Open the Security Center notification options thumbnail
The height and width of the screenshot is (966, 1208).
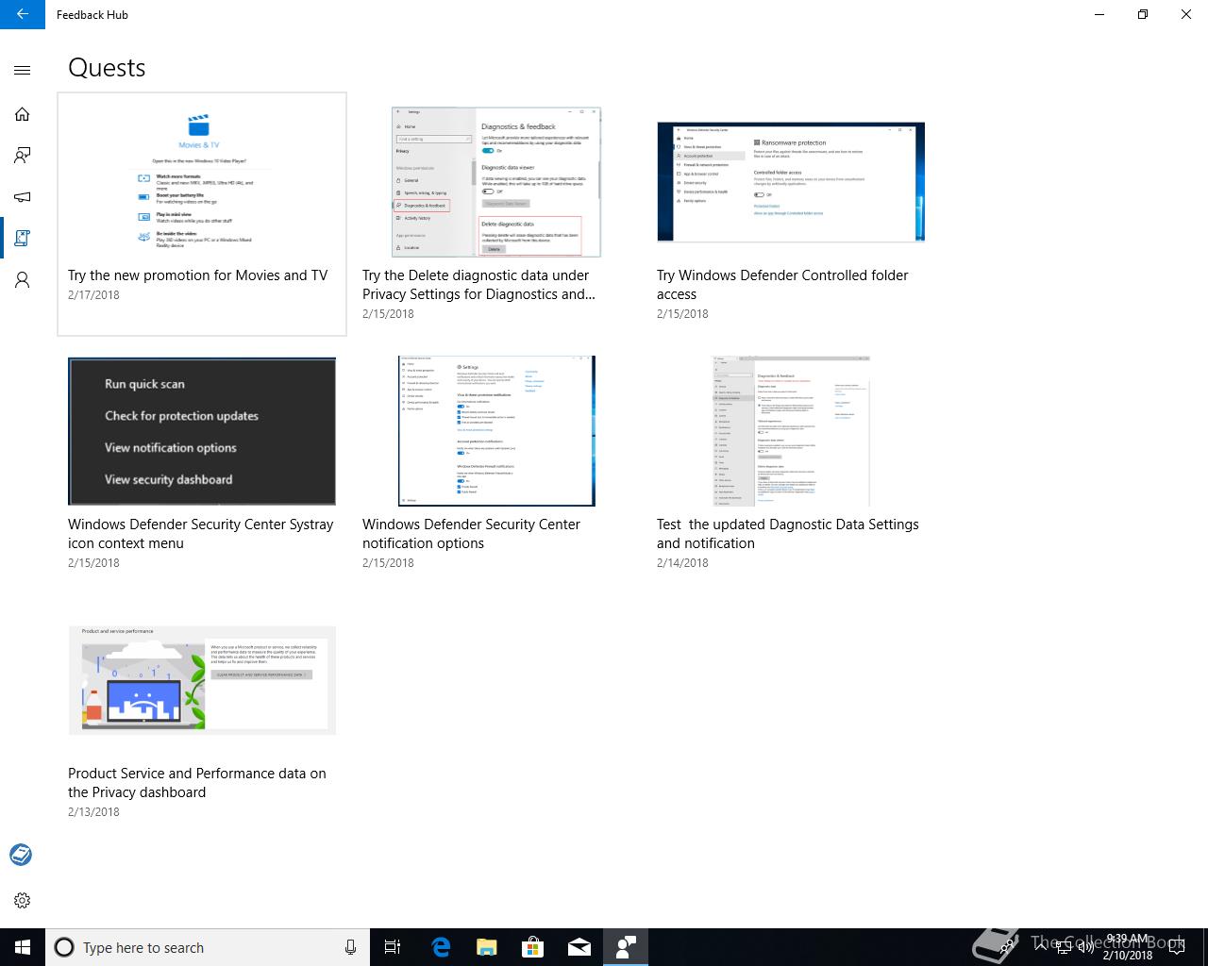496,431
